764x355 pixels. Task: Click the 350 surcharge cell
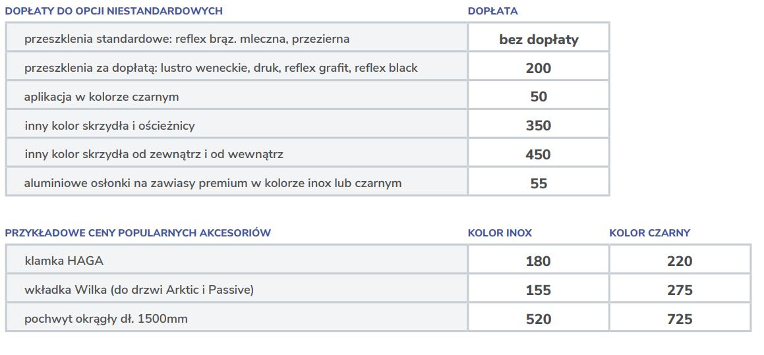539,126
